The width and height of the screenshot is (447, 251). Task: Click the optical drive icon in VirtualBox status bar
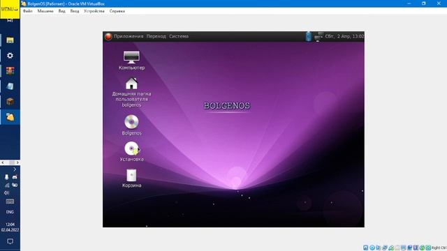pyautogui.click(x=372, y=248)
